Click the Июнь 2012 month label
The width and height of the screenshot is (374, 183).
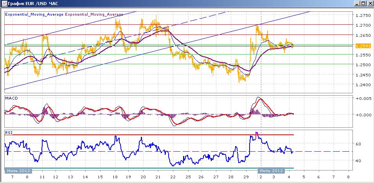pyautogui.click(x=18, y=171)
